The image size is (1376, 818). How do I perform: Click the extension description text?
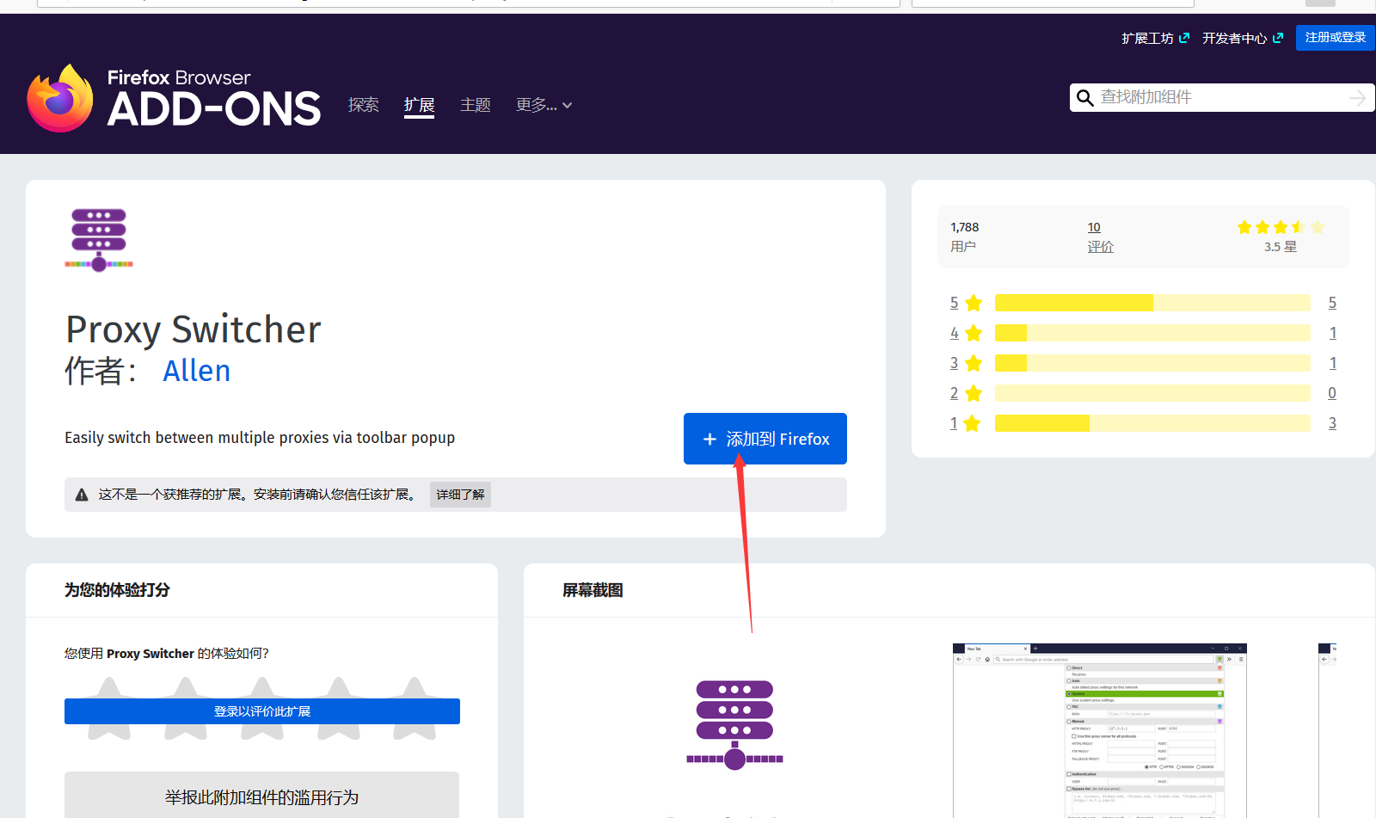(x=260, y=438)
